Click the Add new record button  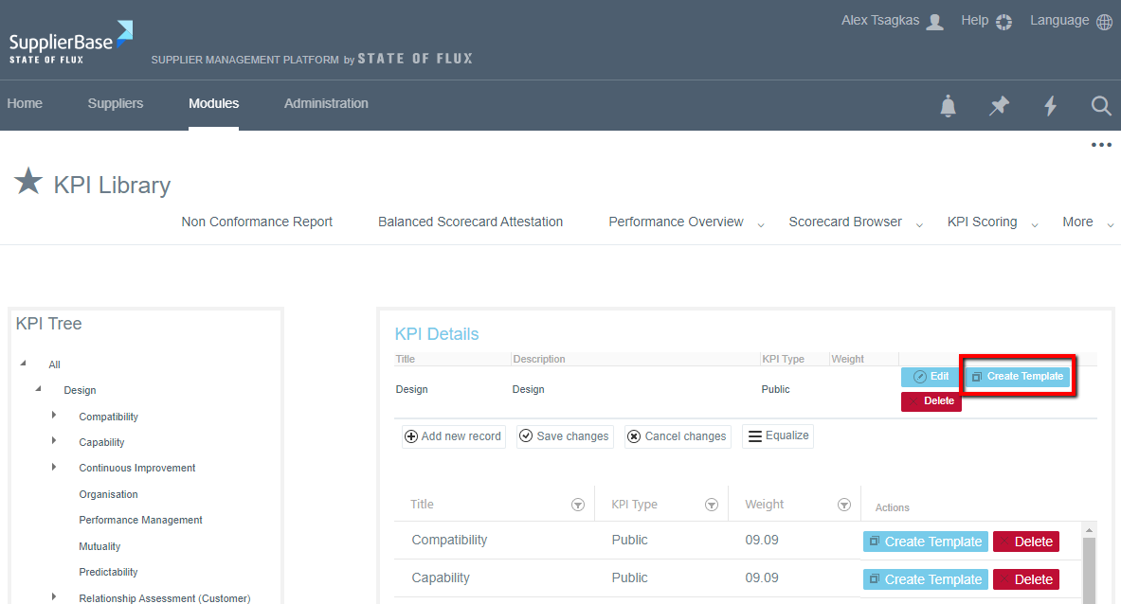pyautogui.click(x=453, y=436)
